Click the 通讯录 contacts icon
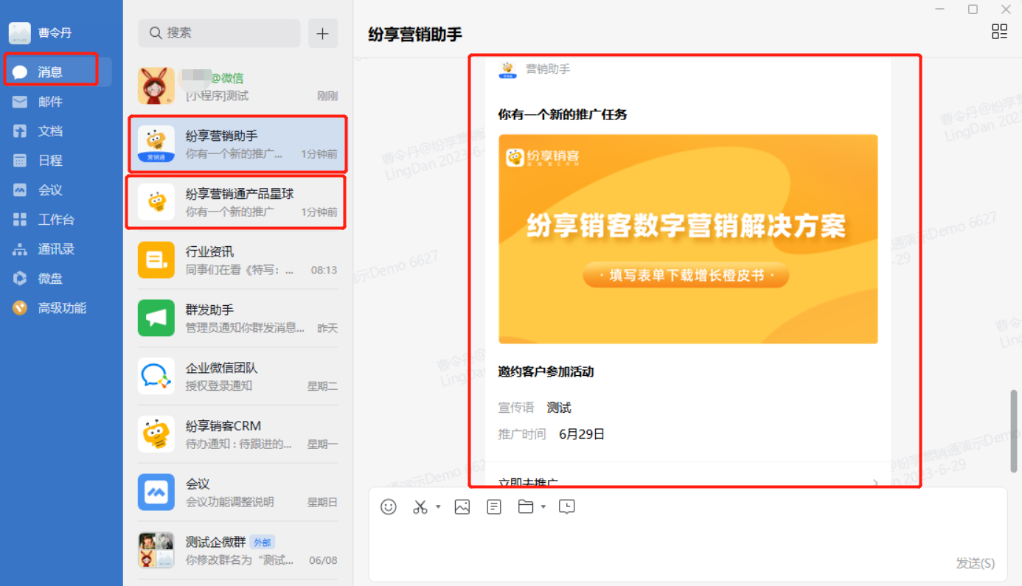The height and width of the screenshot is (586, 1022). [20, 249]
